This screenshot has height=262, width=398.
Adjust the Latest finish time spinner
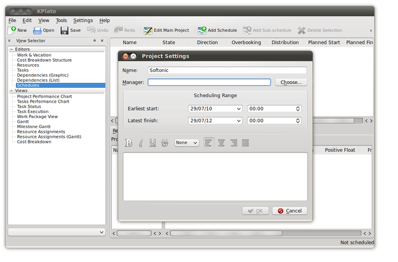[298, 121]
